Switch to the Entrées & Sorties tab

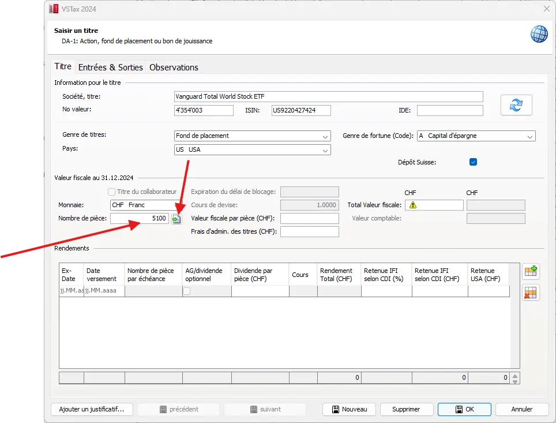coord(110,68)
